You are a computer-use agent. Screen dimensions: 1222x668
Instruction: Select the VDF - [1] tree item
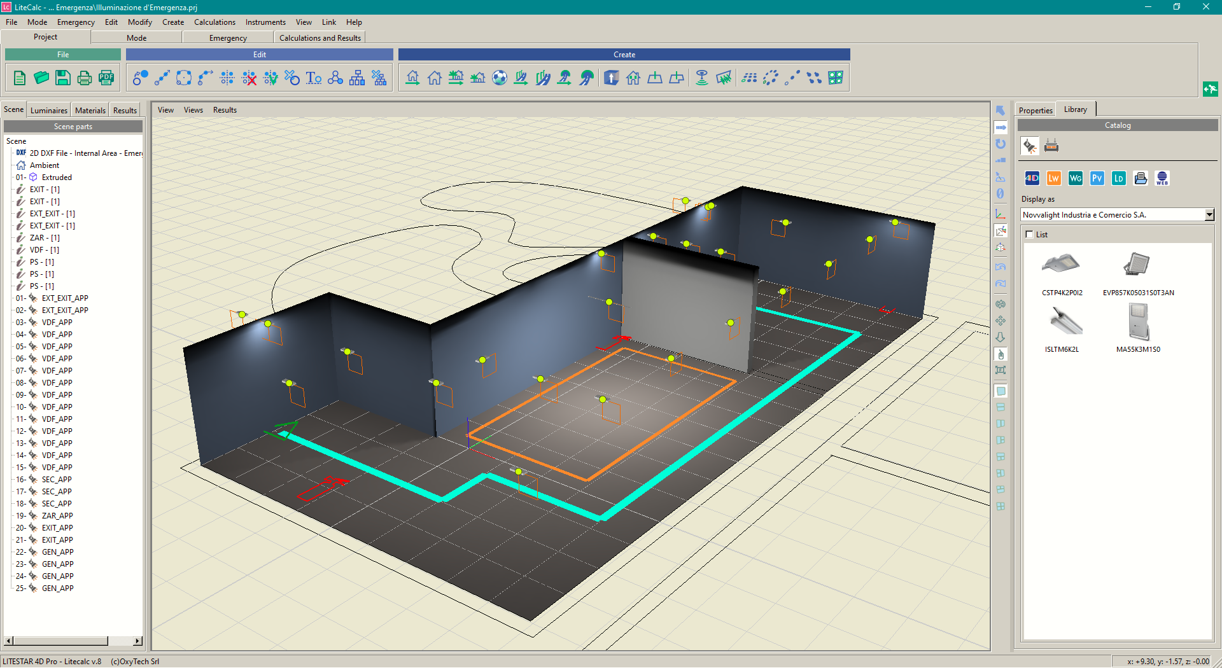[x=38, y=250]
